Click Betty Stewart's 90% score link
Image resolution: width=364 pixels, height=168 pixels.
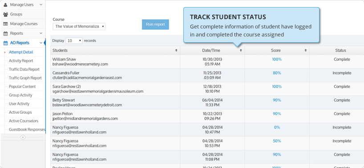(x=277, y=100)
